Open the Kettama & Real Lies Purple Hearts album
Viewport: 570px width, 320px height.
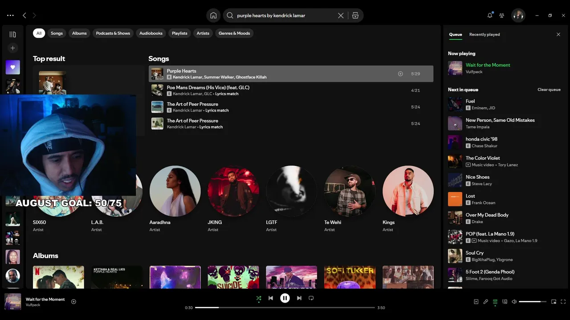pos(117,277)
